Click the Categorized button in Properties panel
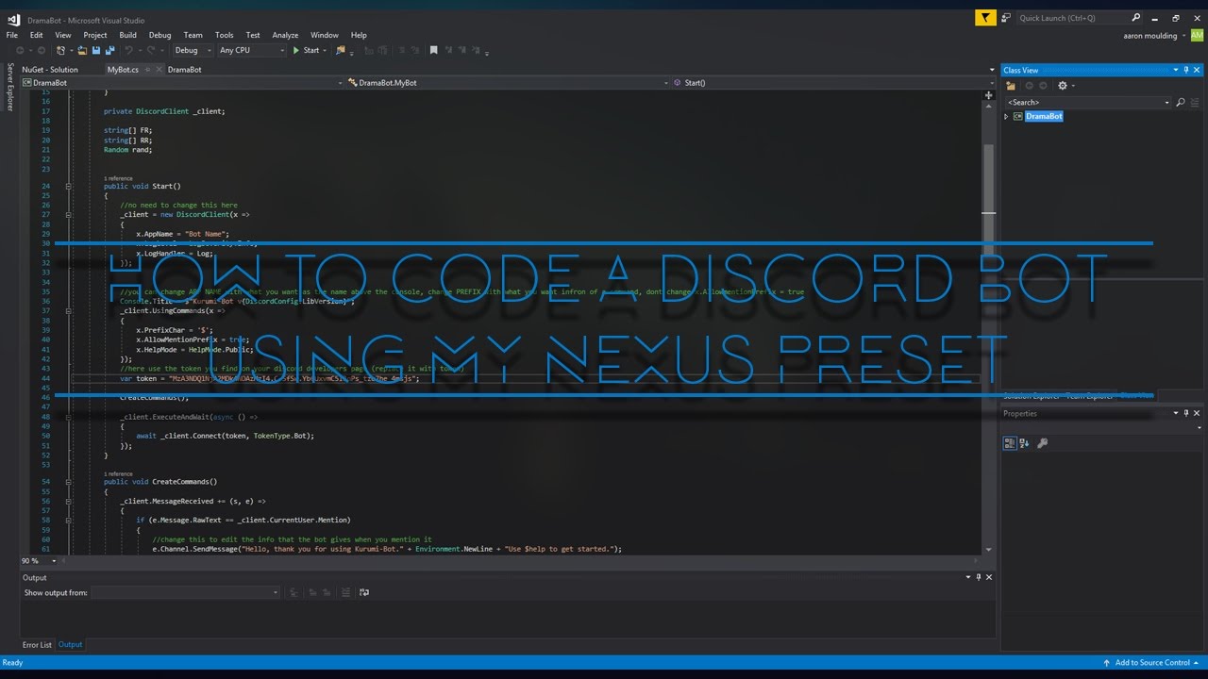Screen dimensions: 1208x679 [x=1010, y=442]
